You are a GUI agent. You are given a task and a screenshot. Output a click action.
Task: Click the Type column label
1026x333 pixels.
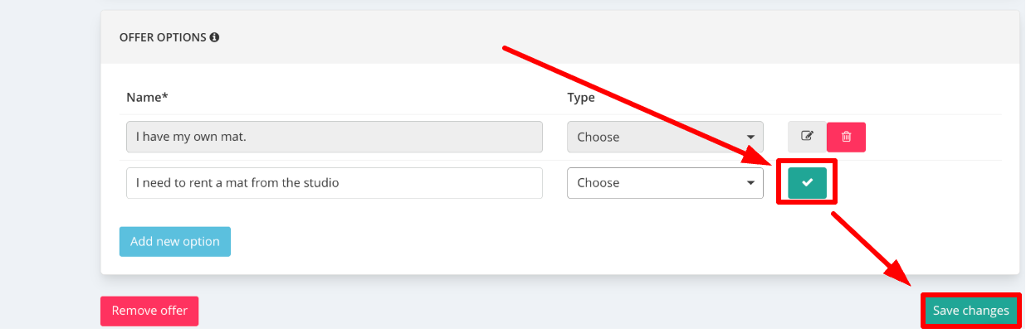(x=581, y=97)
